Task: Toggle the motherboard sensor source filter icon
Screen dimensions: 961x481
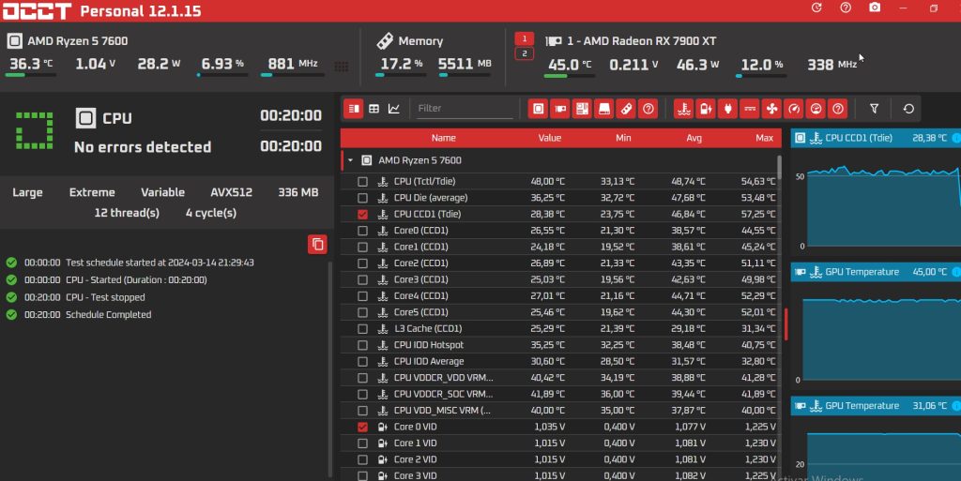Action: tap(582, 109)
